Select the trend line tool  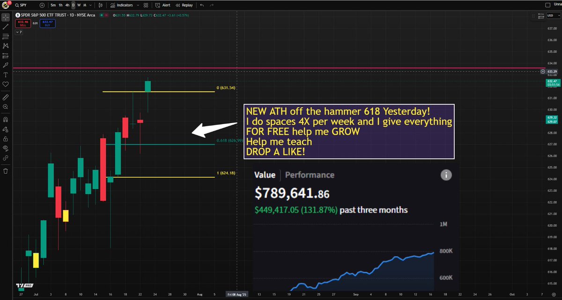[6, 27]
